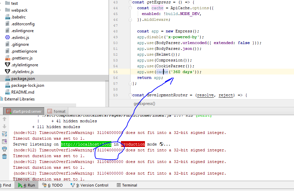This screenshot has width=294, height=191.
Task: Collapse the ApiCache.options fold on line 44
Action: [130, 8]
